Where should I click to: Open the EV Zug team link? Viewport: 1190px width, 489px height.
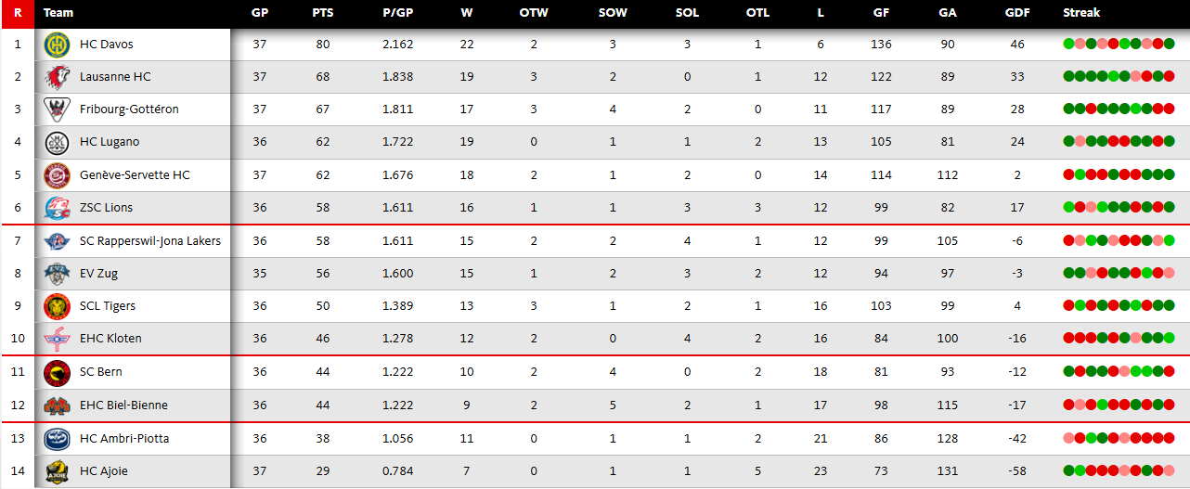coord(98,274)
